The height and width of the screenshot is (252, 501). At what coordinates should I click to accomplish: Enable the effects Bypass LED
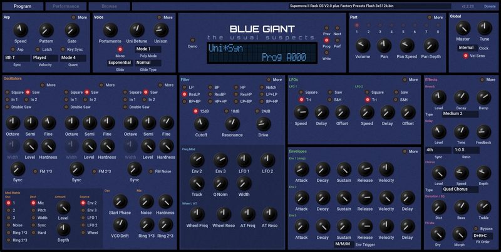475,229
